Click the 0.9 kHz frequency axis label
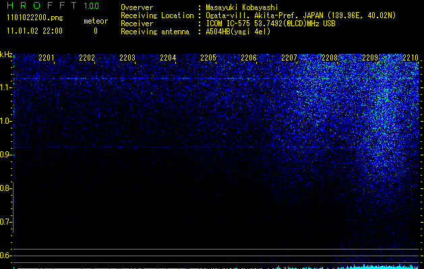This screenshot has height=269, width=424. coord(5,155)
